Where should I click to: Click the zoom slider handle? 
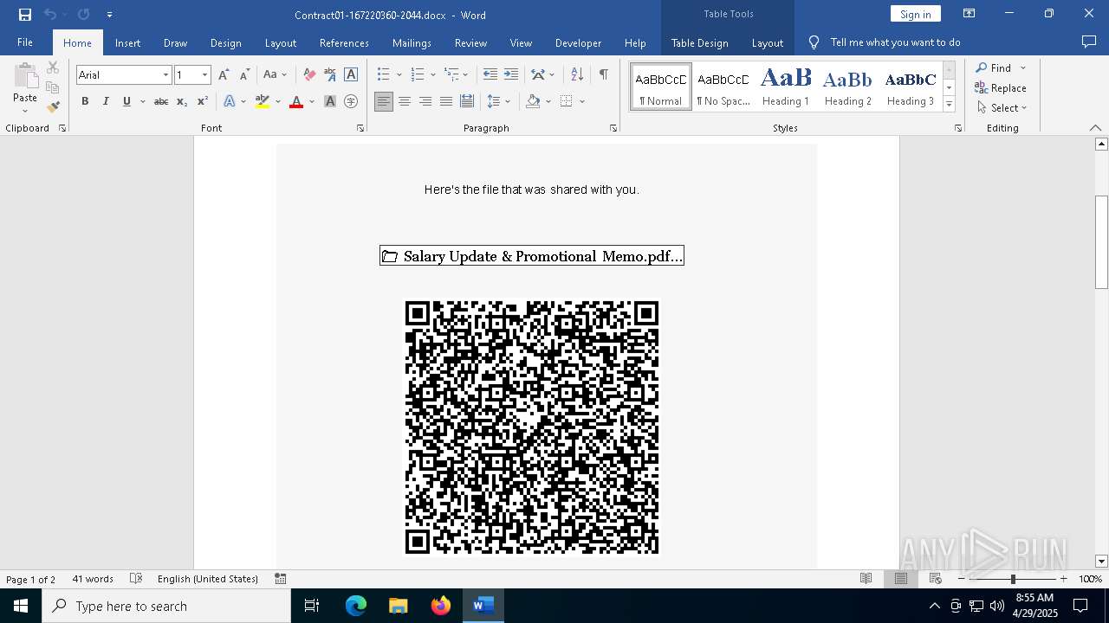pos(1013,579)
